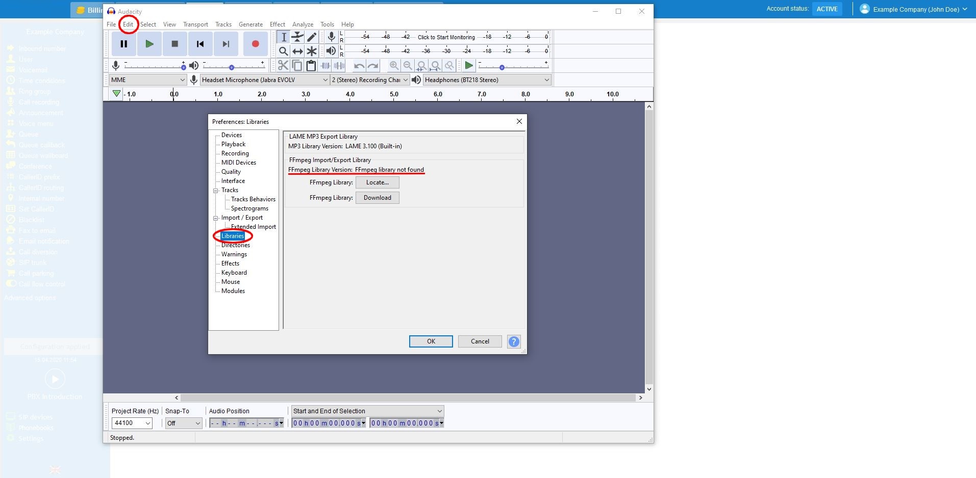Screen dimensions: 976x478
Task: Click Skip to End button
Action: 226,44
